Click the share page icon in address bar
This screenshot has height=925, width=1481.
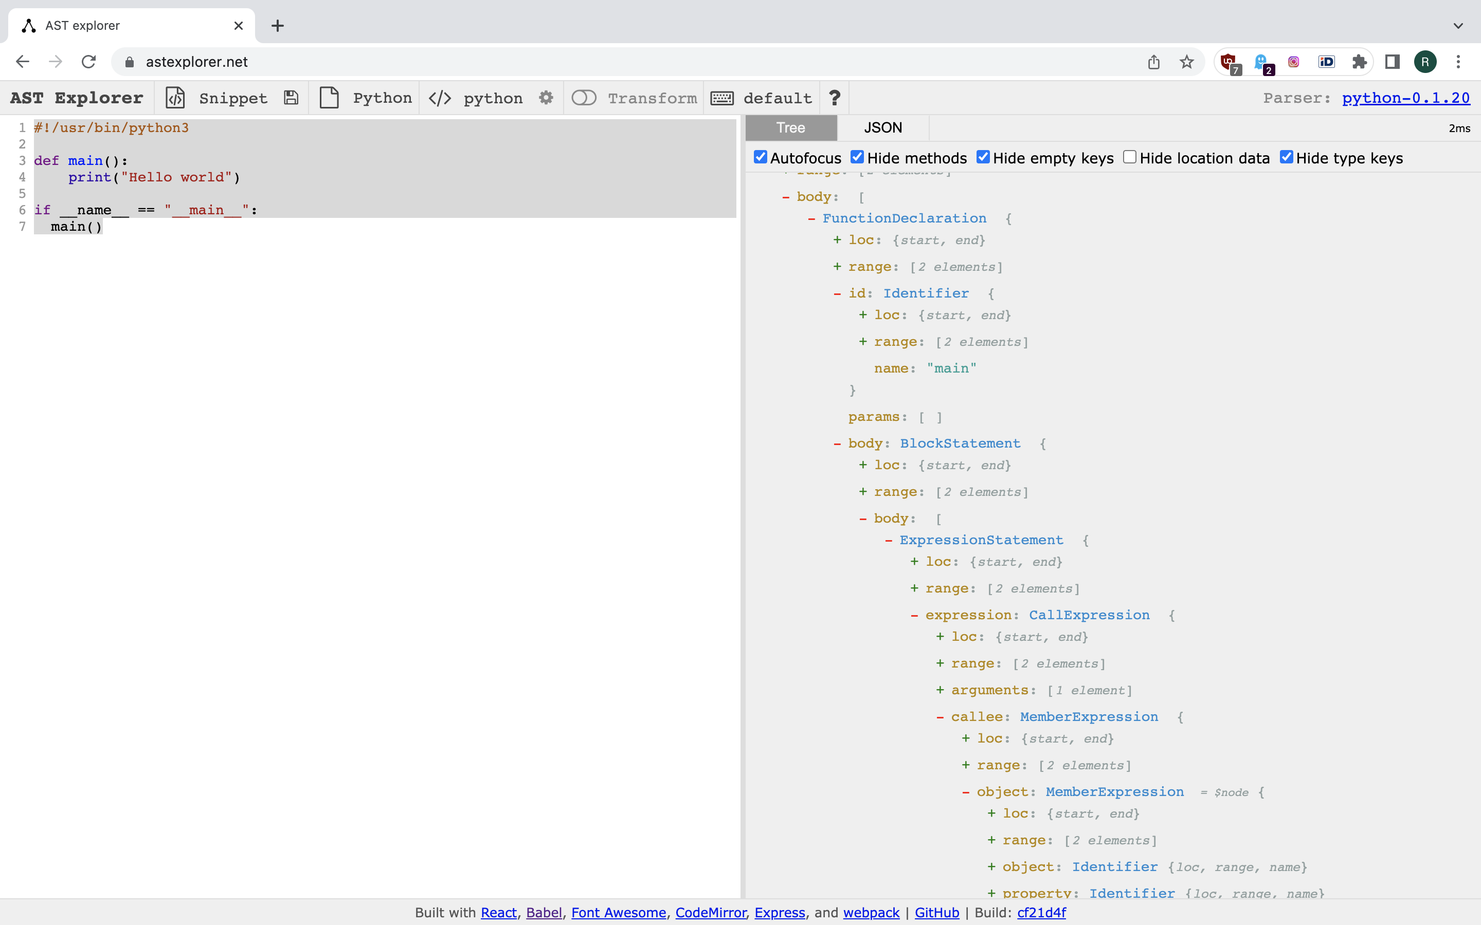tap(1153, 62)
